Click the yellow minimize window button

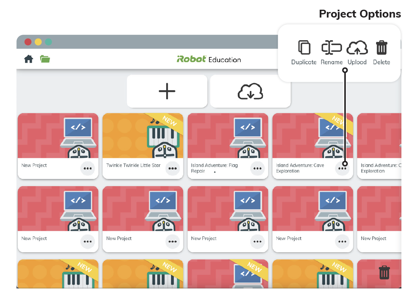click(x=38, y=42)
